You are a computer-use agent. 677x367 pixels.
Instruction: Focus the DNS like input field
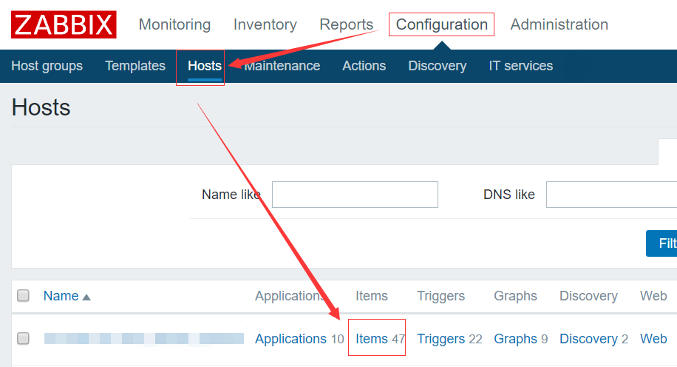611,195
